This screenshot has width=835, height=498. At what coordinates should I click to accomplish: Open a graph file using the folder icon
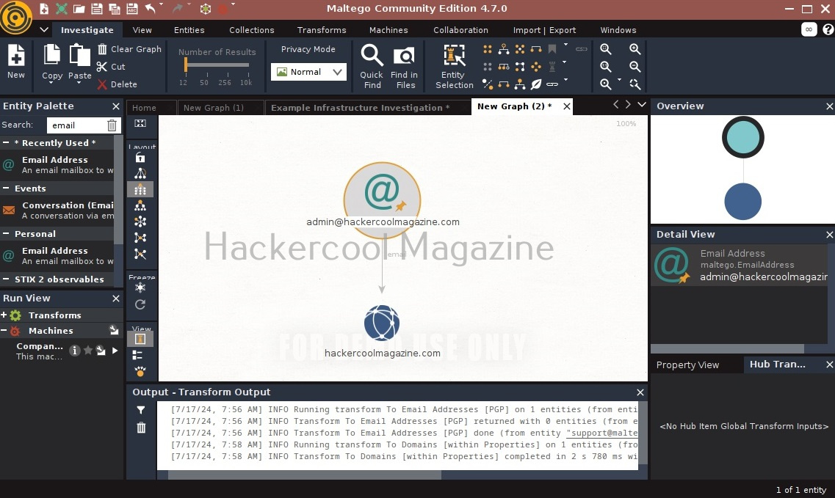pyautogui.click(x=79, y=9)
